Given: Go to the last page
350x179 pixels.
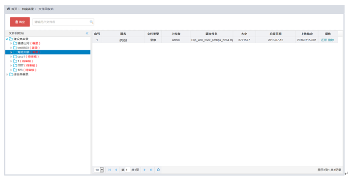Looking at the screenshot, I should [x=151, y=170].
